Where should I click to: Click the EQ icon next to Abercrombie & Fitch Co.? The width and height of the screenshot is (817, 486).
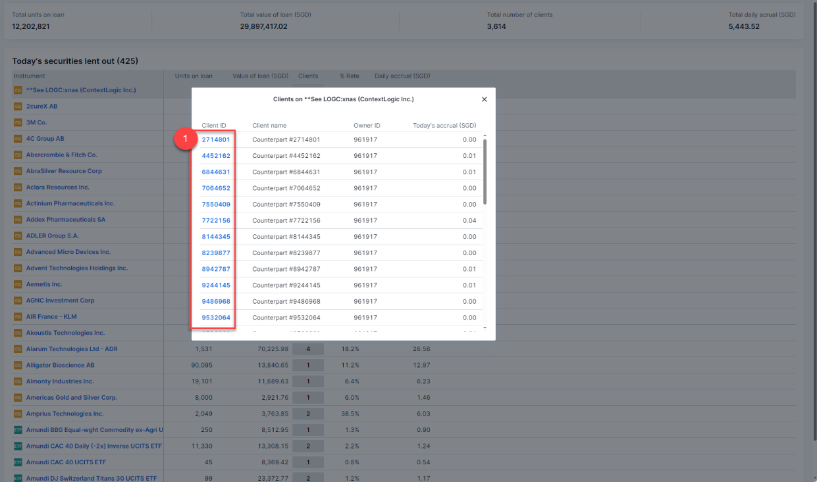click(18, 155)
